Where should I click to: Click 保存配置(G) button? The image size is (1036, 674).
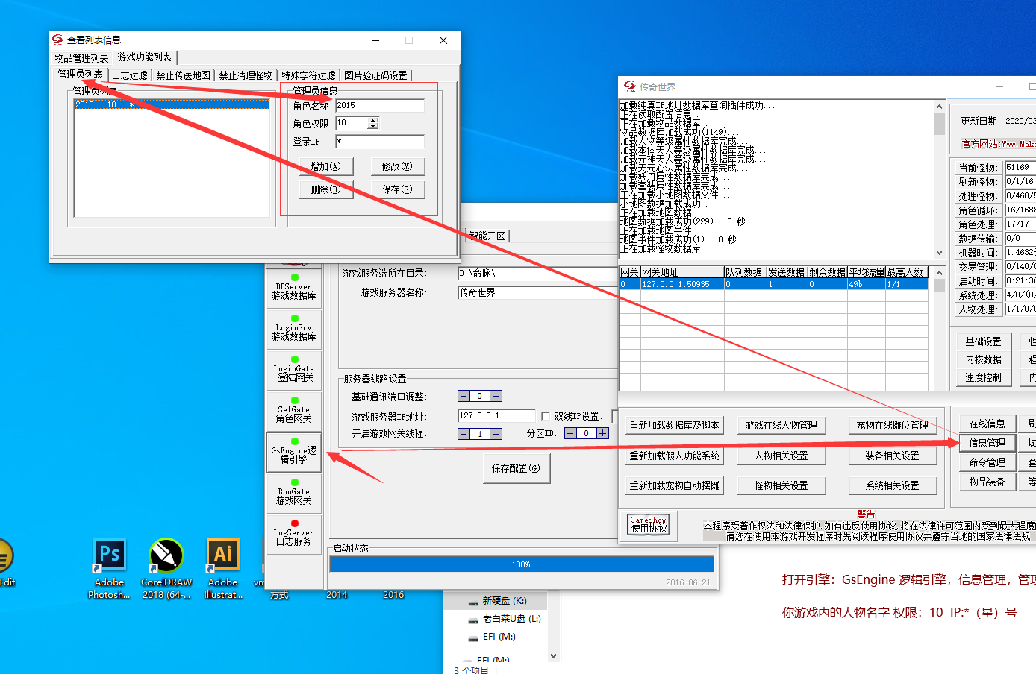(516, 468)
